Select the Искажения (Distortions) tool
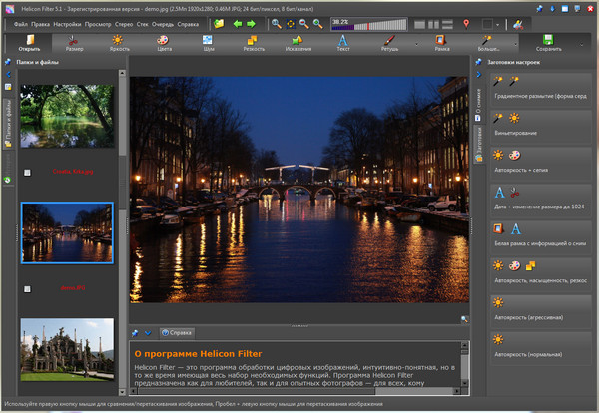 (298, 43)
